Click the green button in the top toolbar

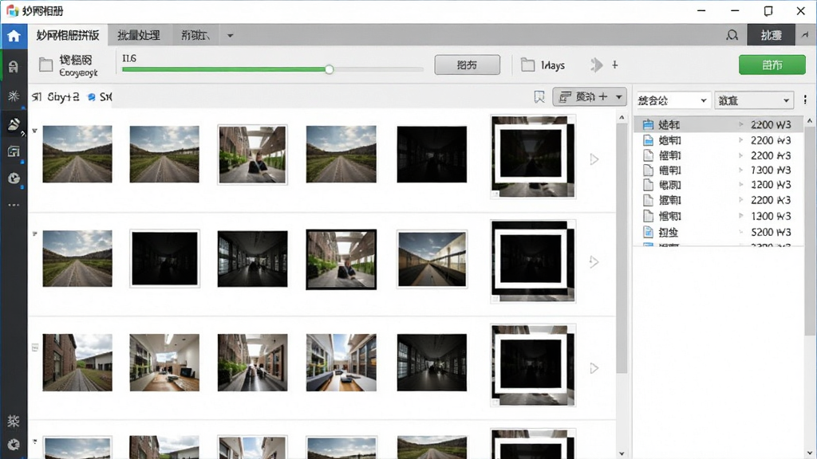pos(772,65)
